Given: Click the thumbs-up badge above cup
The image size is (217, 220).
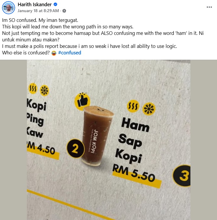Looking at the screenshot, I should (82, 101).
